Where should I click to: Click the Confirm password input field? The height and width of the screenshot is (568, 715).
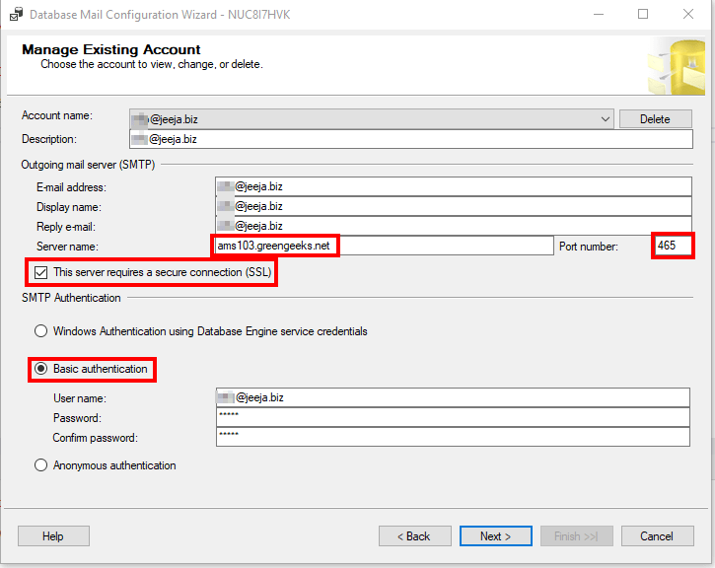pyautogui.click(x=453, y=437)
